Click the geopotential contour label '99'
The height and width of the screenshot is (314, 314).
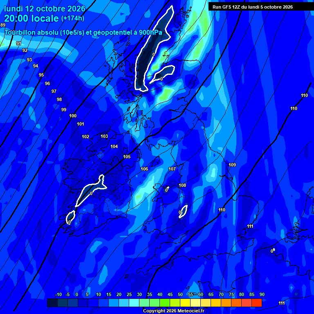coord(64,110)
